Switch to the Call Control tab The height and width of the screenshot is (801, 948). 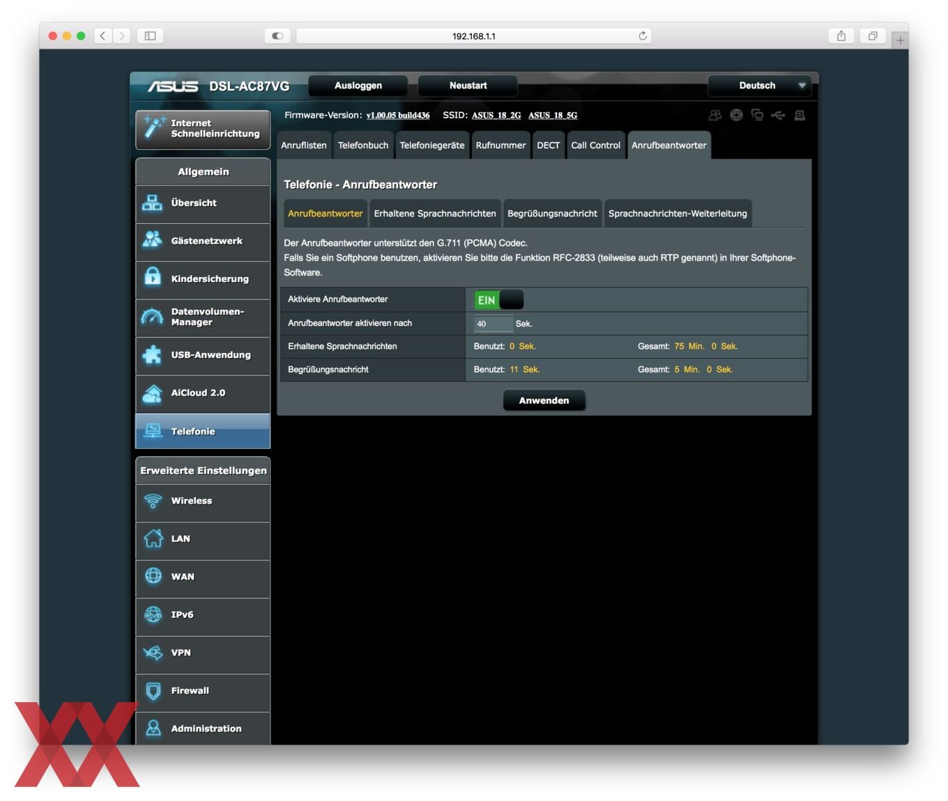tap(595, 145)
